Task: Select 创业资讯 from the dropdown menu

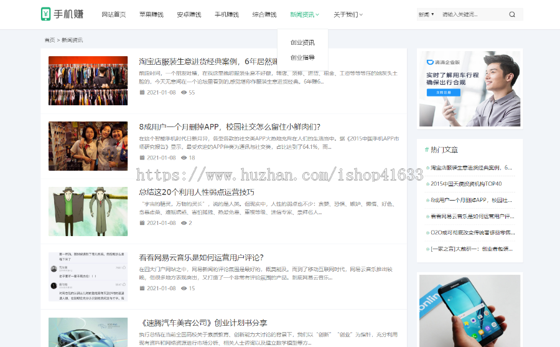Action: pos(302,42)
